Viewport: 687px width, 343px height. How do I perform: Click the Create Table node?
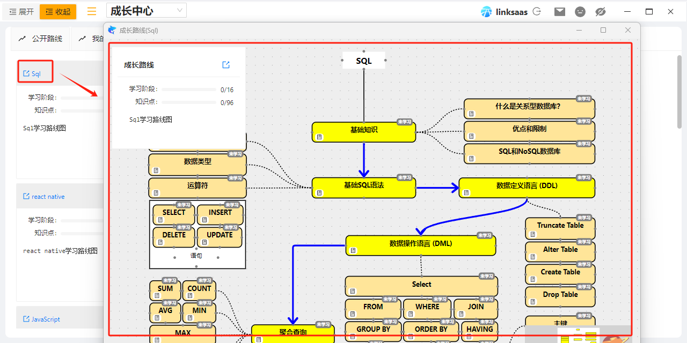tap(560, 274)
